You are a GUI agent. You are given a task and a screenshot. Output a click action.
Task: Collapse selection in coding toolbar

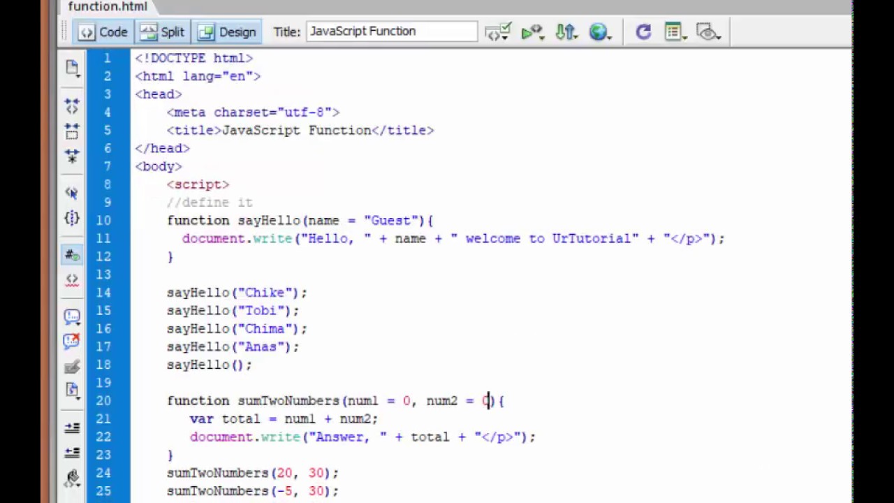[72, 131]
